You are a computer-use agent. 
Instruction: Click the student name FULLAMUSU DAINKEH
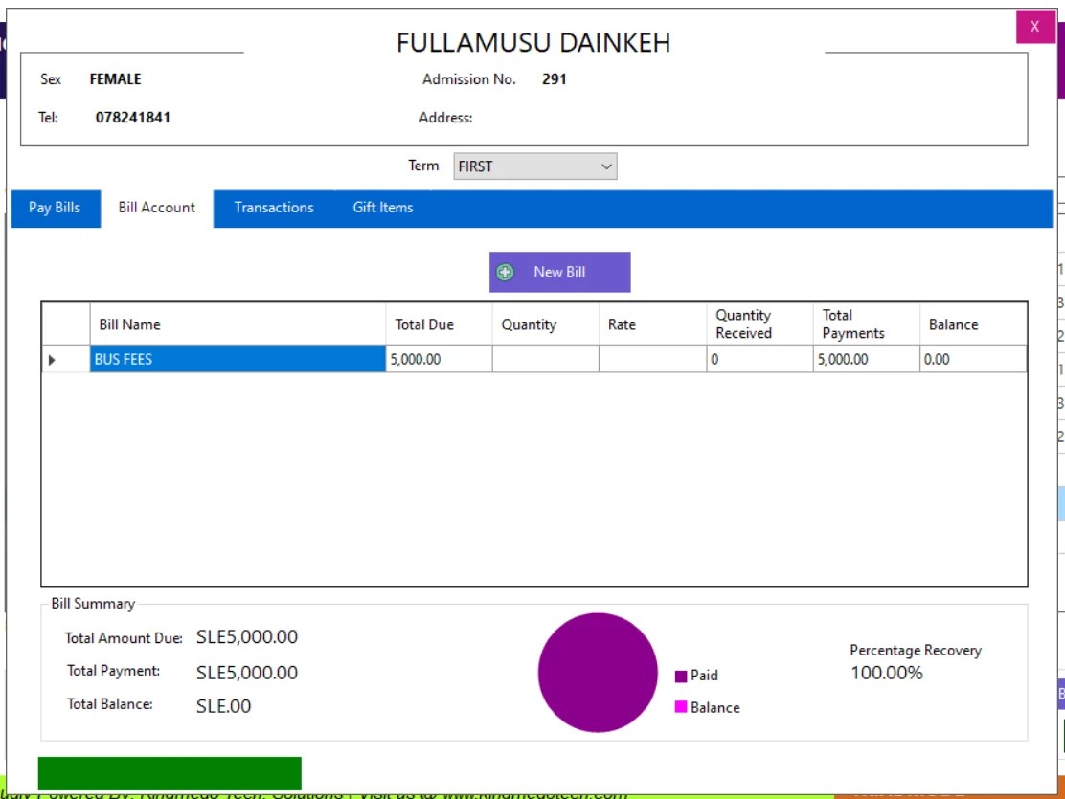[533, 43]
